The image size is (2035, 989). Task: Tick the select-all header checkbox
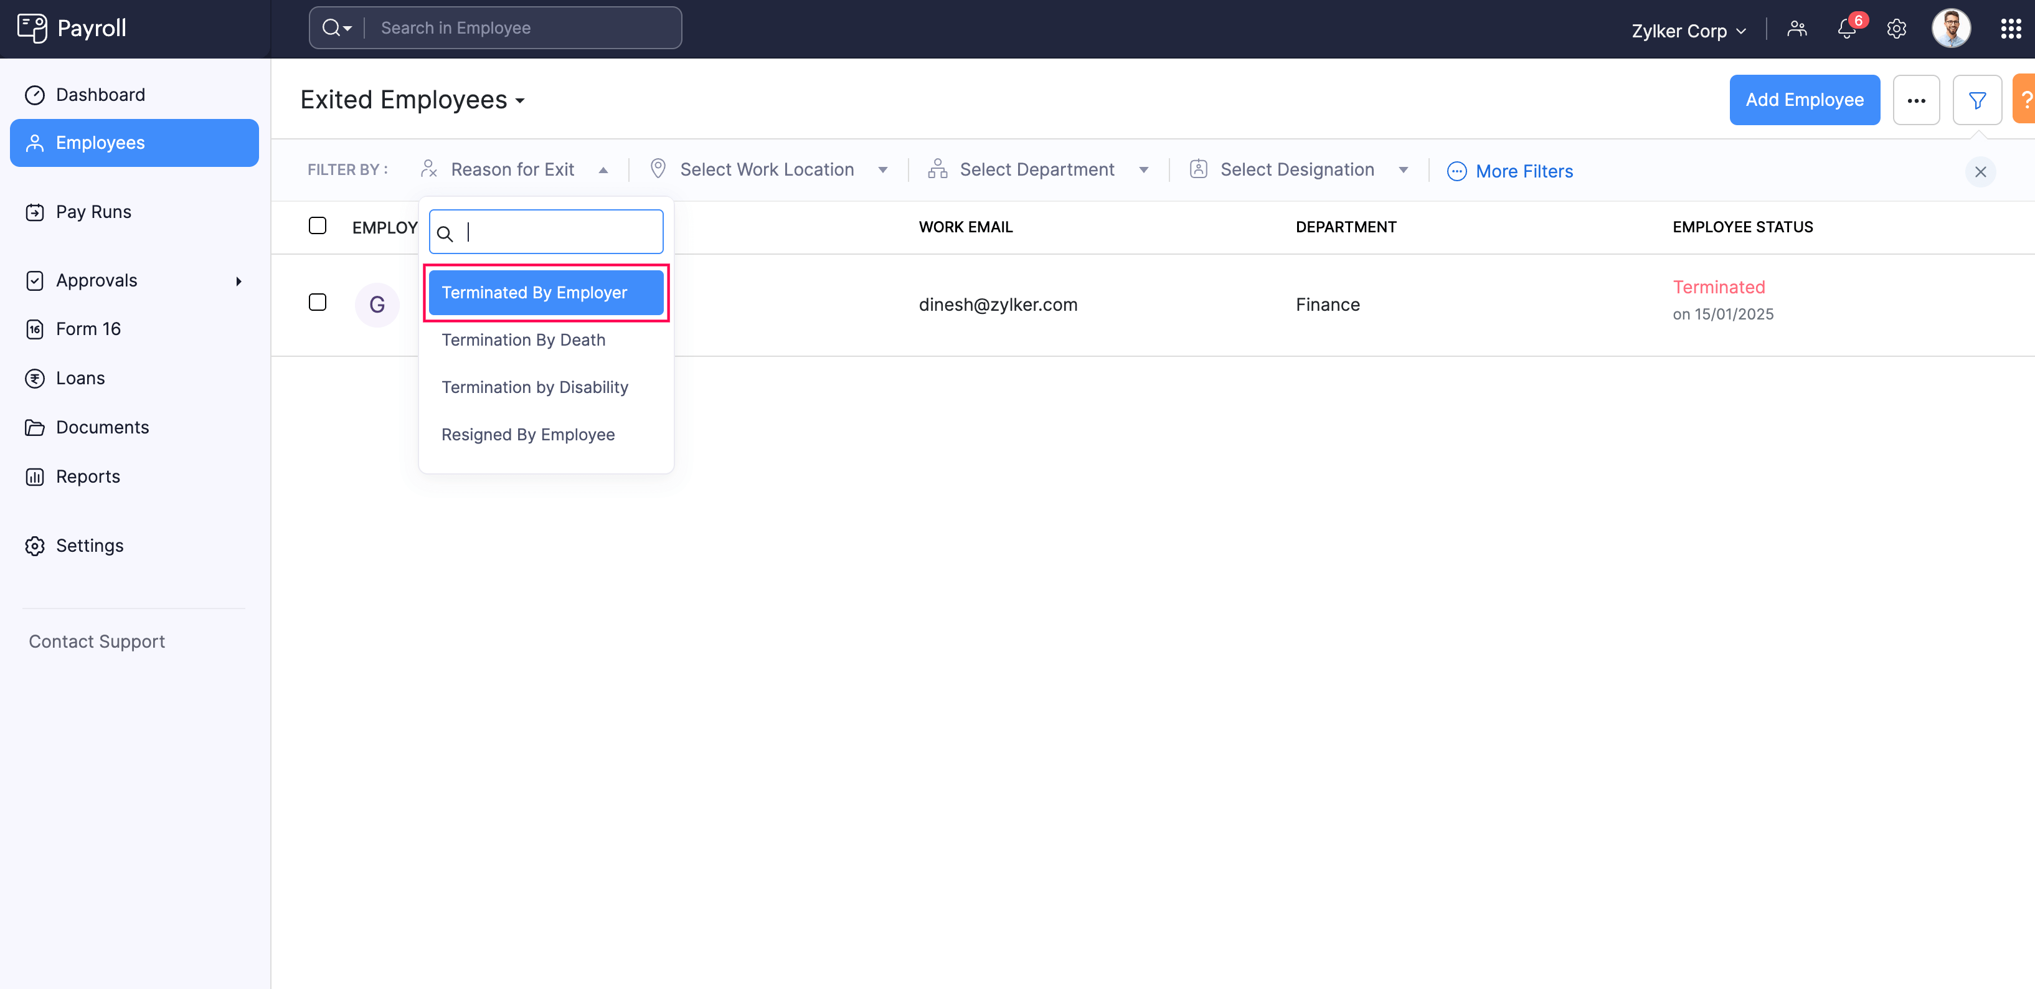(x=318, y=226)
